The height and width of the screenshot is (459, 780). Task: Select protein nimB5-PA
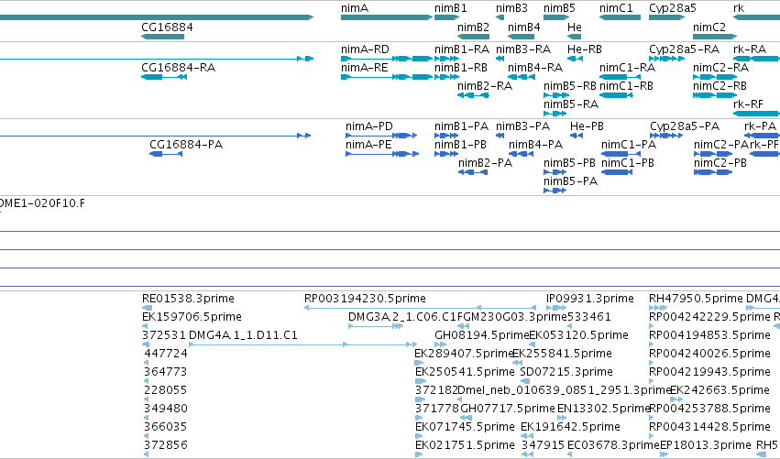(x=555, y=191)
